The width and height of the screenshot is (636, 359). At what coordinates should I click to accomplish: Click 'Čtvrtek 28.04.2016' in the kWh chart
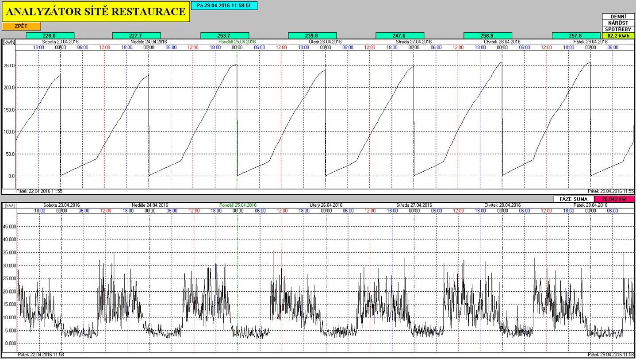point(502,42)
